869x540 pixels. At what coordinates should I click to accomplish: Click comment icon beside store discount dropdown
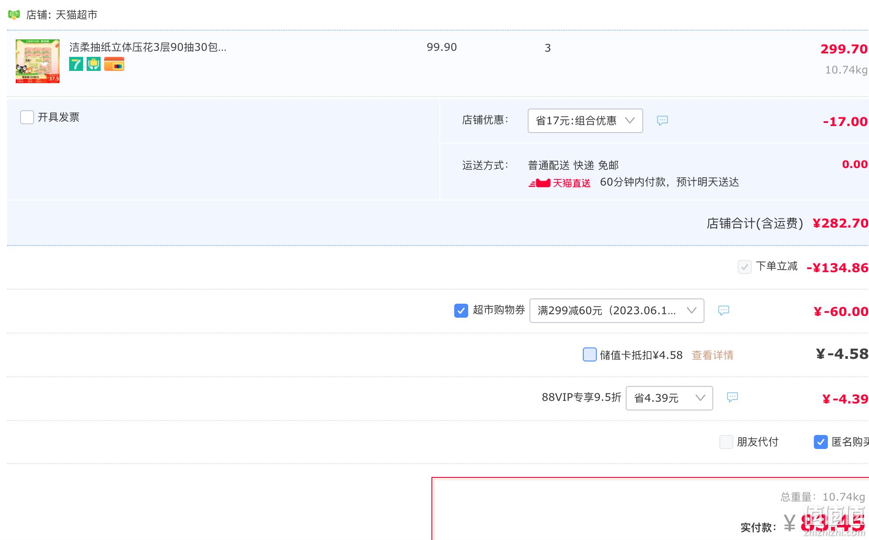point(662,120)
